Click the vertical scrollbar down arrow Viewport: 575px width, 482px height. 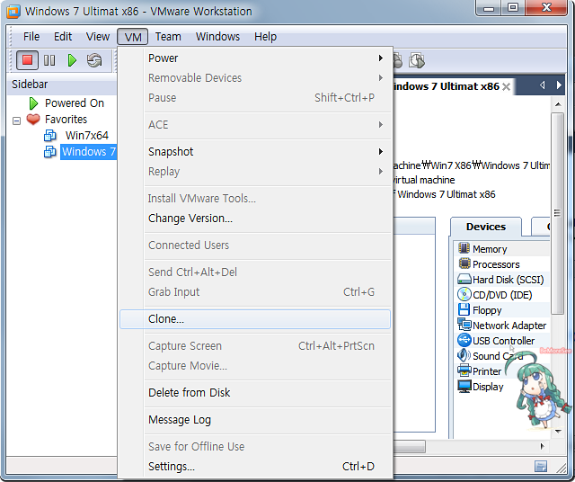(x=558, y=431)
